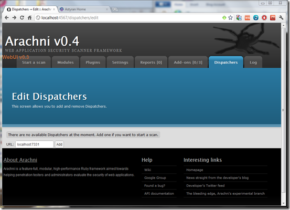Open the browser home page icon
Screen dimensions: 290x210
click(x=29, y=18)
